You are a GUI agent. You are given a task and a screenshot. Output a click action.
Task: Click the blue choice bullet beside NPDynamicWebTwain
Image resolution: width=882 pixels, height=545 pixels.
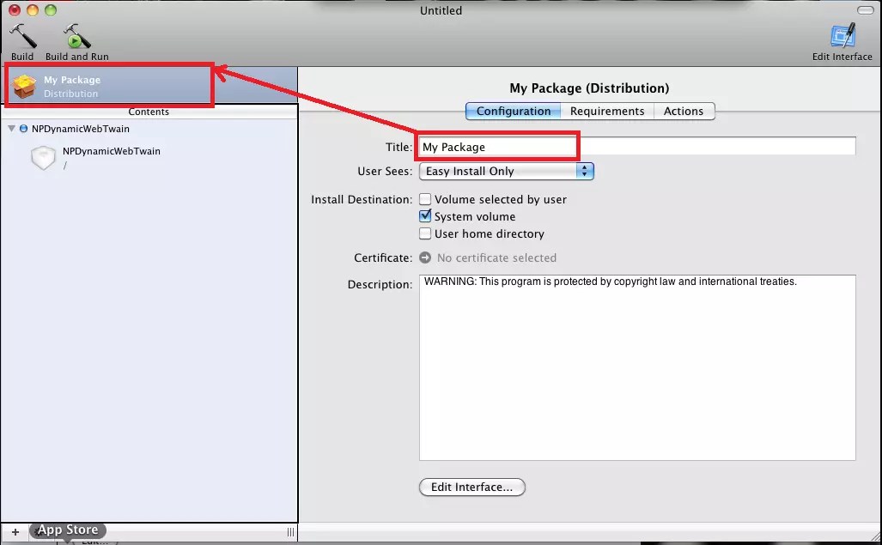(x=24, y=129)
